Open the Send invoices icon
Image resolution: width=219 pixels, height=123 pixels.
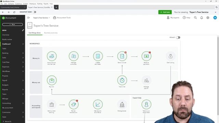pyautogui.click(x=122, y=56)
